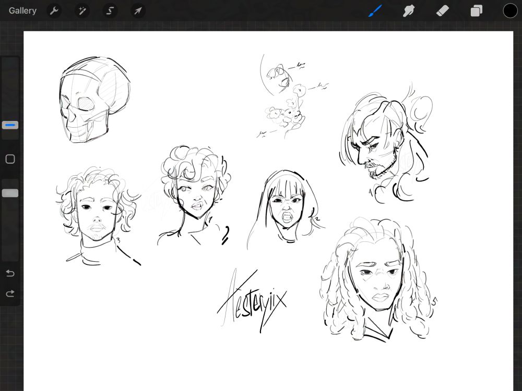
Task: Redo the last undone stroke
Action: [10, 294]
